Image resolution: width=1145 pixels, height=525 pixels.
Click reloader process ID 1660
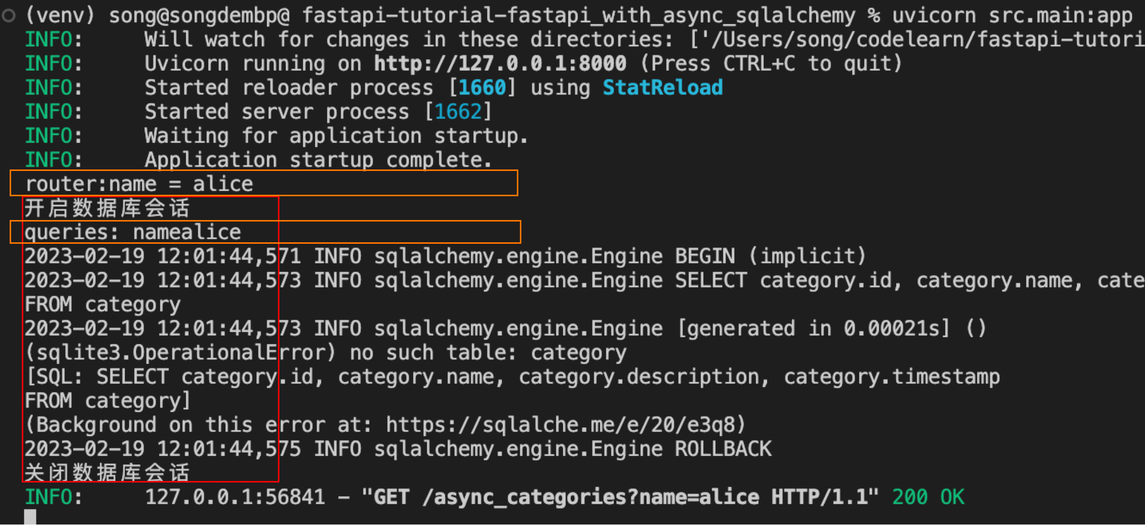coord(482,88)
